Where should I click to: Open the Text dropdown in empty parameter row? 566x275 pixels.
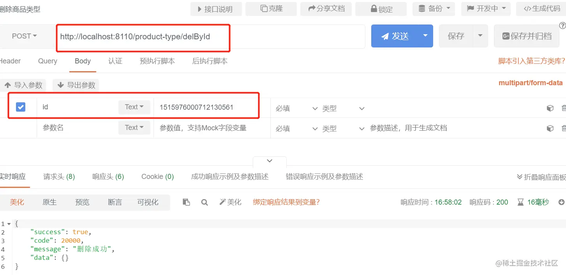tap(134, 128)
